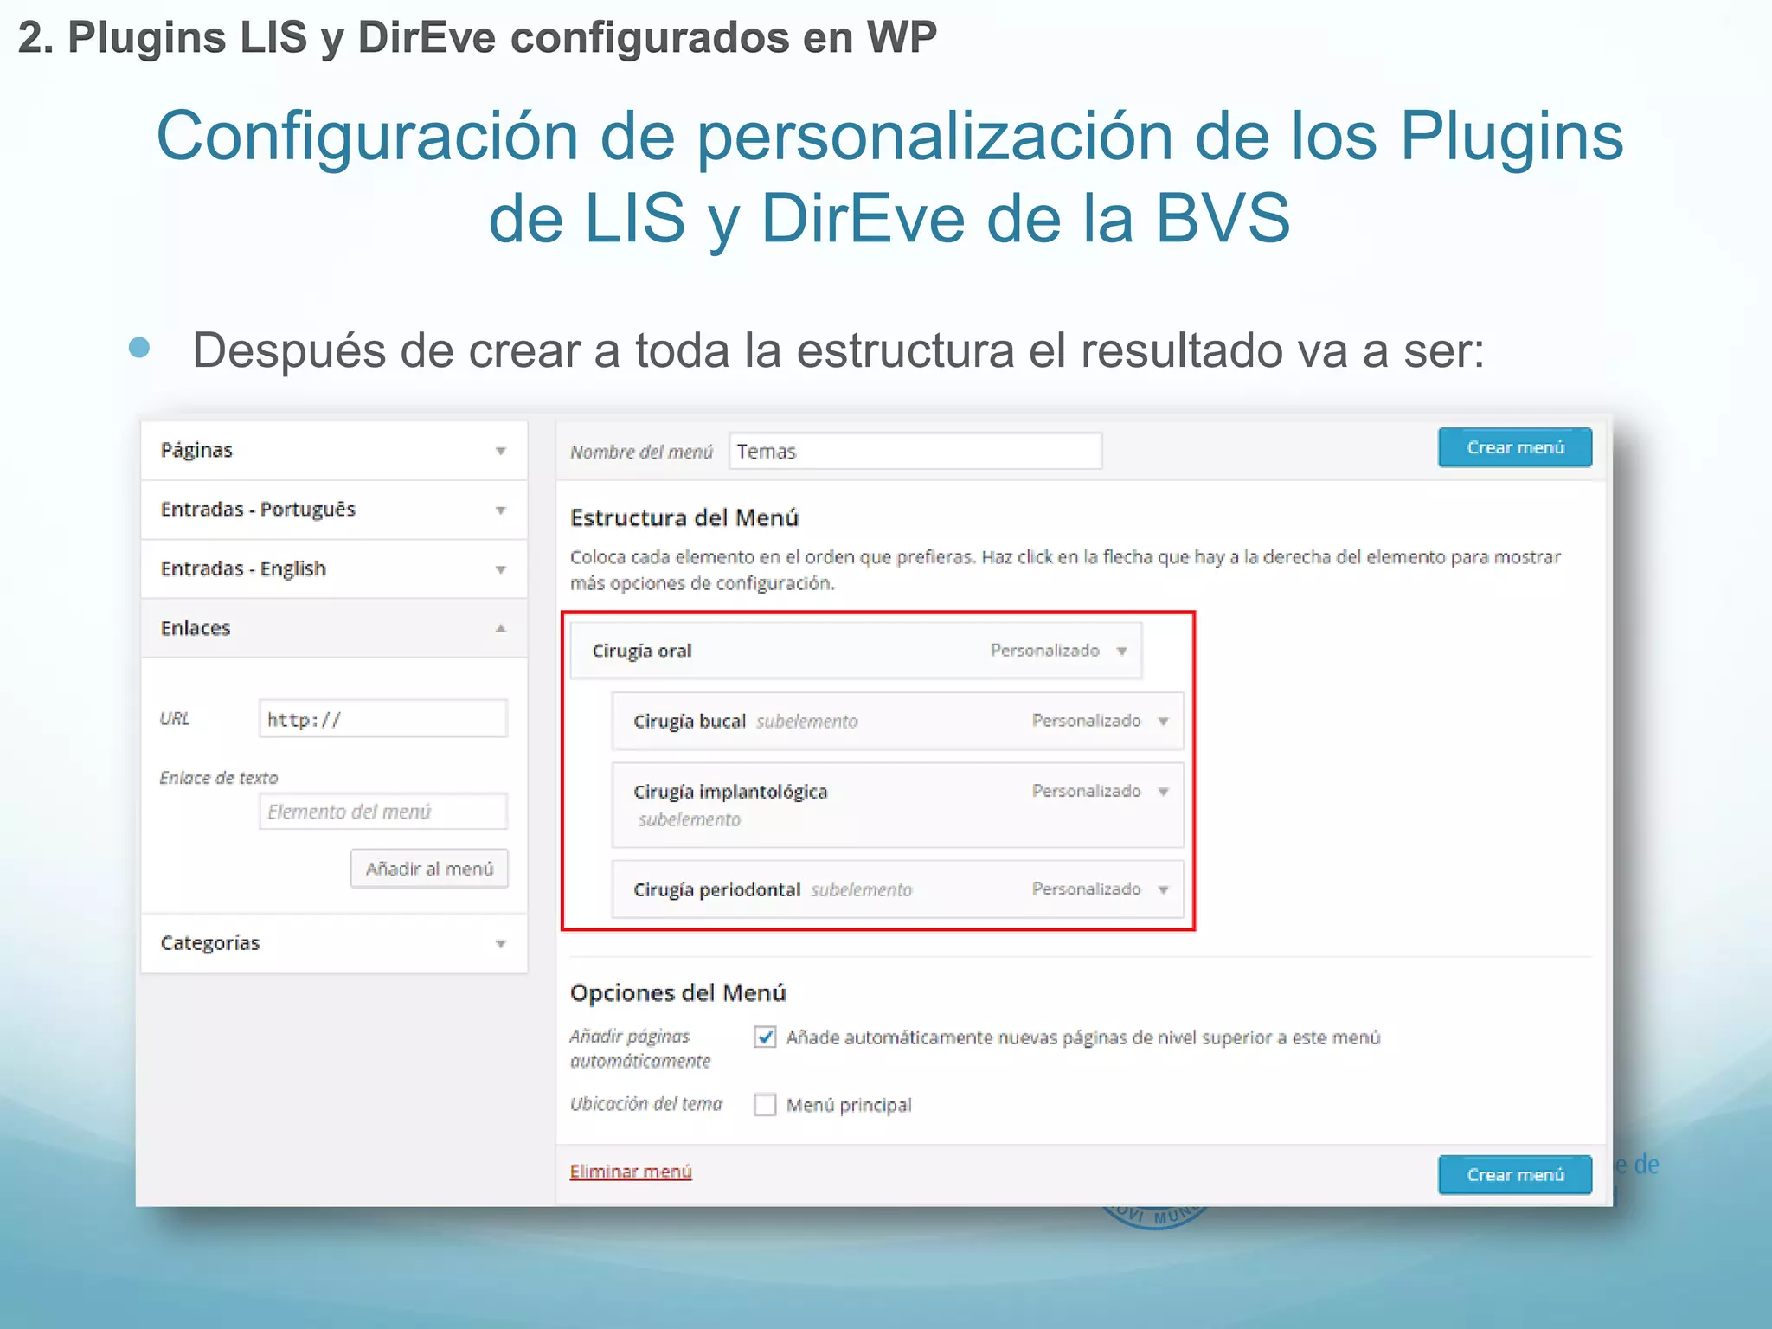Click the Enlace de texto label

(x=219, y=778)
